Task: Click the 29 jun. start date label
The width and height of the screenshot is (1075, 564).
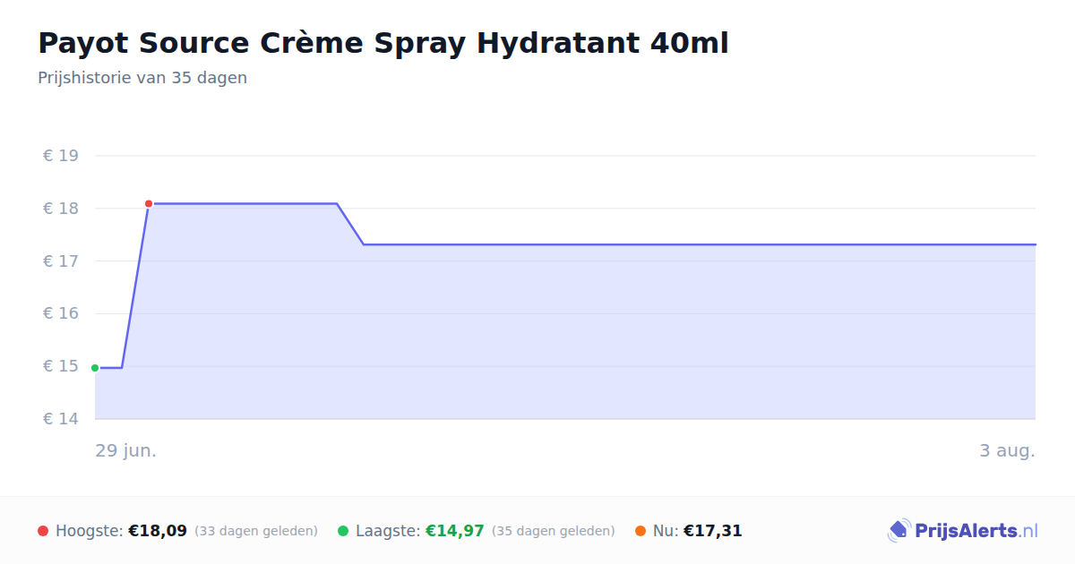Action: click(x=126, y=451)
